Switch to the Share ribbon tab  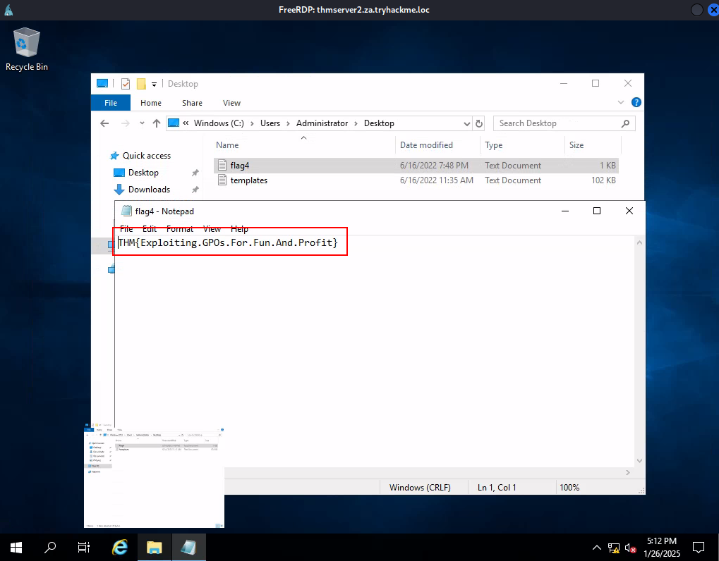(x=192, y=103)
